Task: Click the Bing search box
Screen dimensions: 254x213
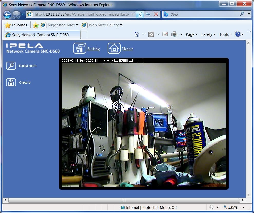Action: coord(204,14)
